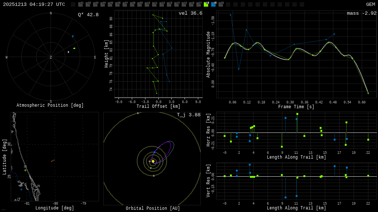Select station 12 indicator box

[x=162, y=4]
